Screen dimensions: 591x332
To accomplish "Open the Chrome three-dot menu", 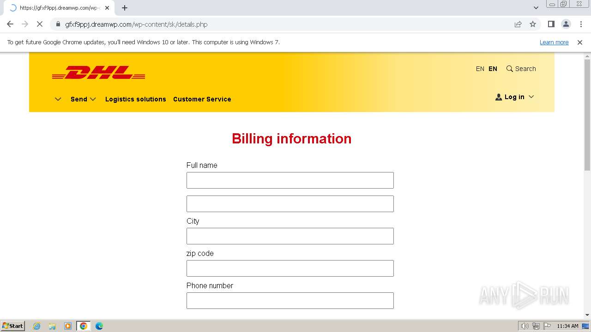I will 581,24.
